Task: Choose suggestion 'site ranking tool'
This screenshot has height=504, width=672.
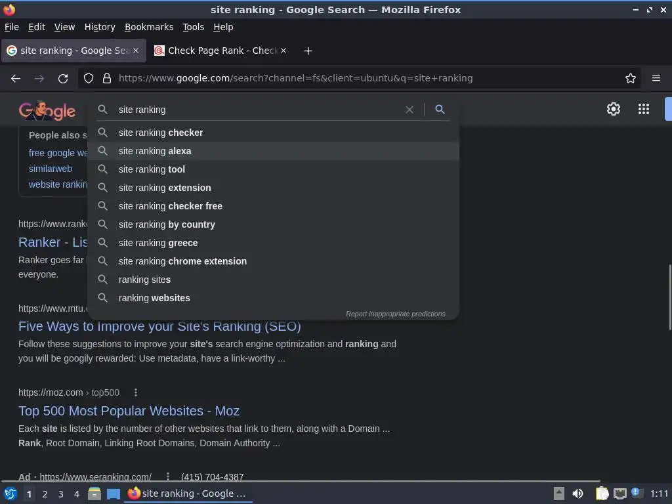Action: tap(274, 169)
